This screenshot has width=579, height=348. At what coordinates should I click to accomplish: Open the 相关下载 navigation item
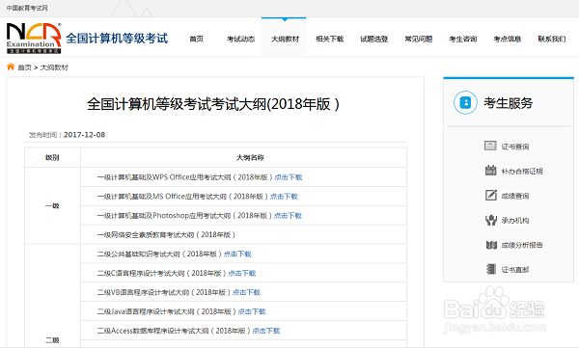[x=329, y=39]
